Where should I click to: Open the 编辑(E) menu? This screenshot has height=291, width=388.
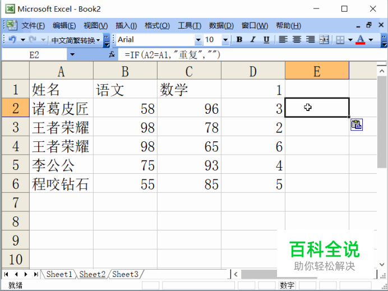click(64, 25)
